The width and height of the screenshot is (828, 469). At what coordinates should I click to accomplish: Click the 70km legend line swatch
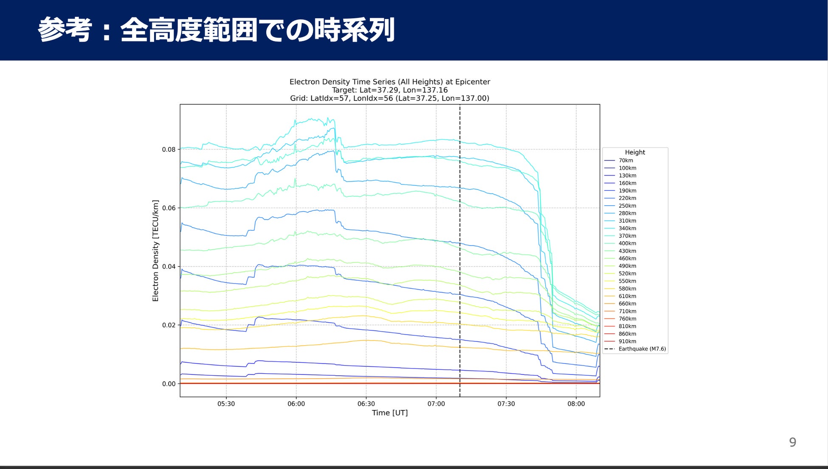[609, 161]
